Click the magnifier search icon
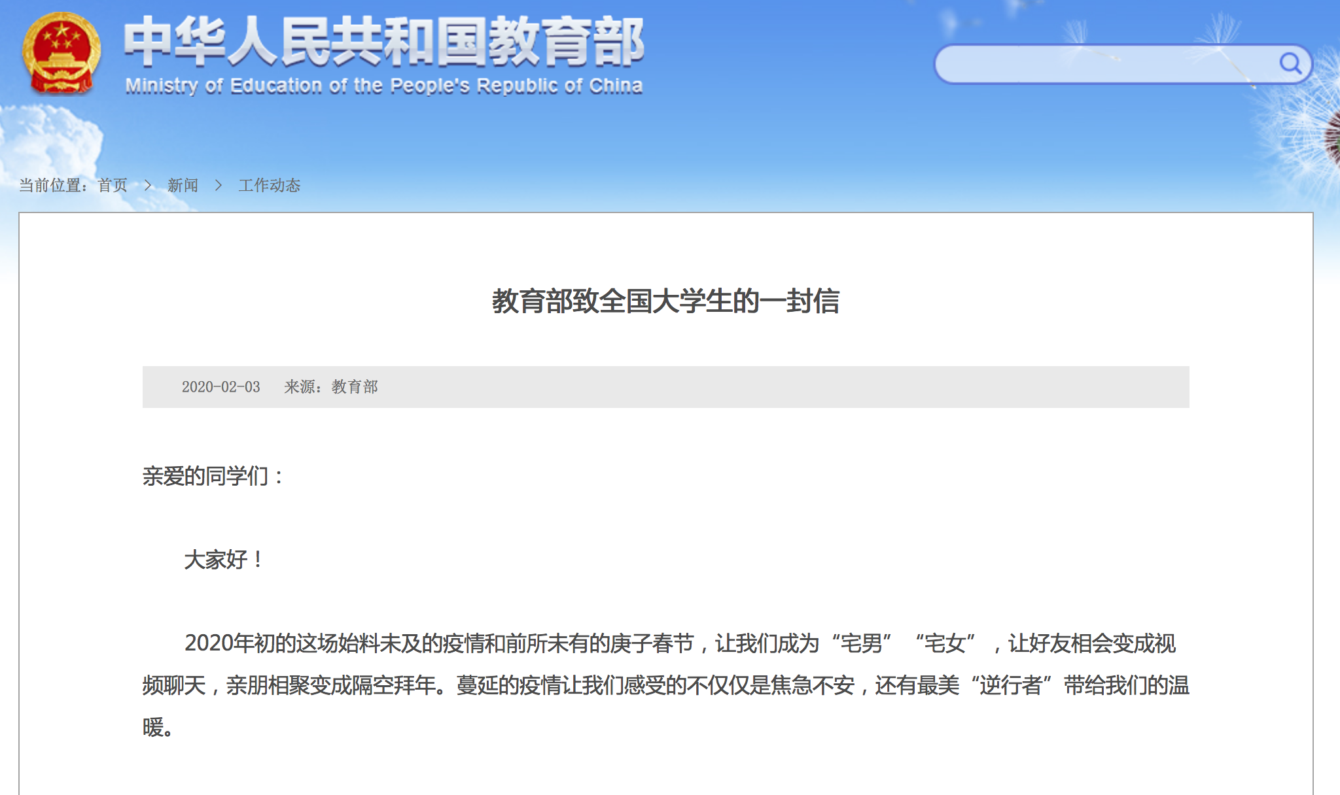Screen dimensions: 1340x795 (1290, 63)
